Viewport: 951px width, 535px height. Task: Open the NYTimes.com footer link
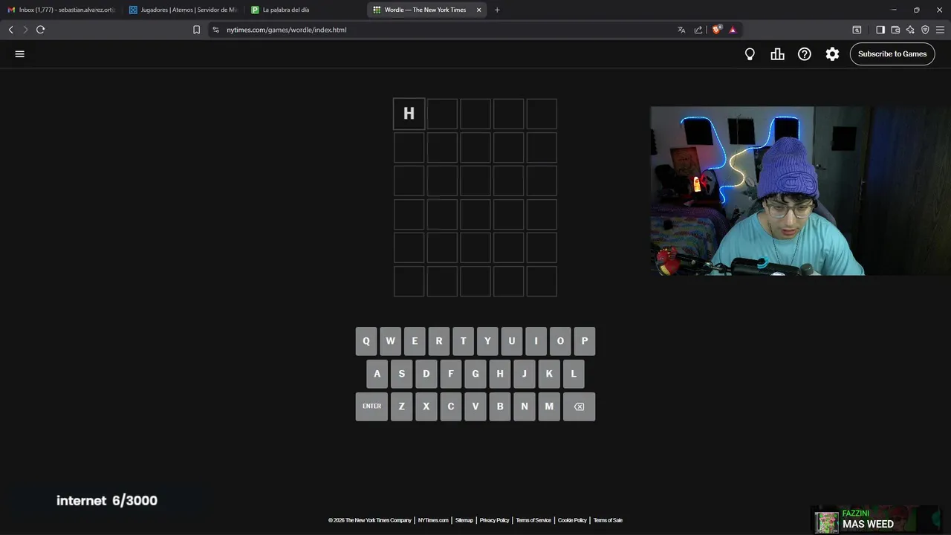[433, 520]
